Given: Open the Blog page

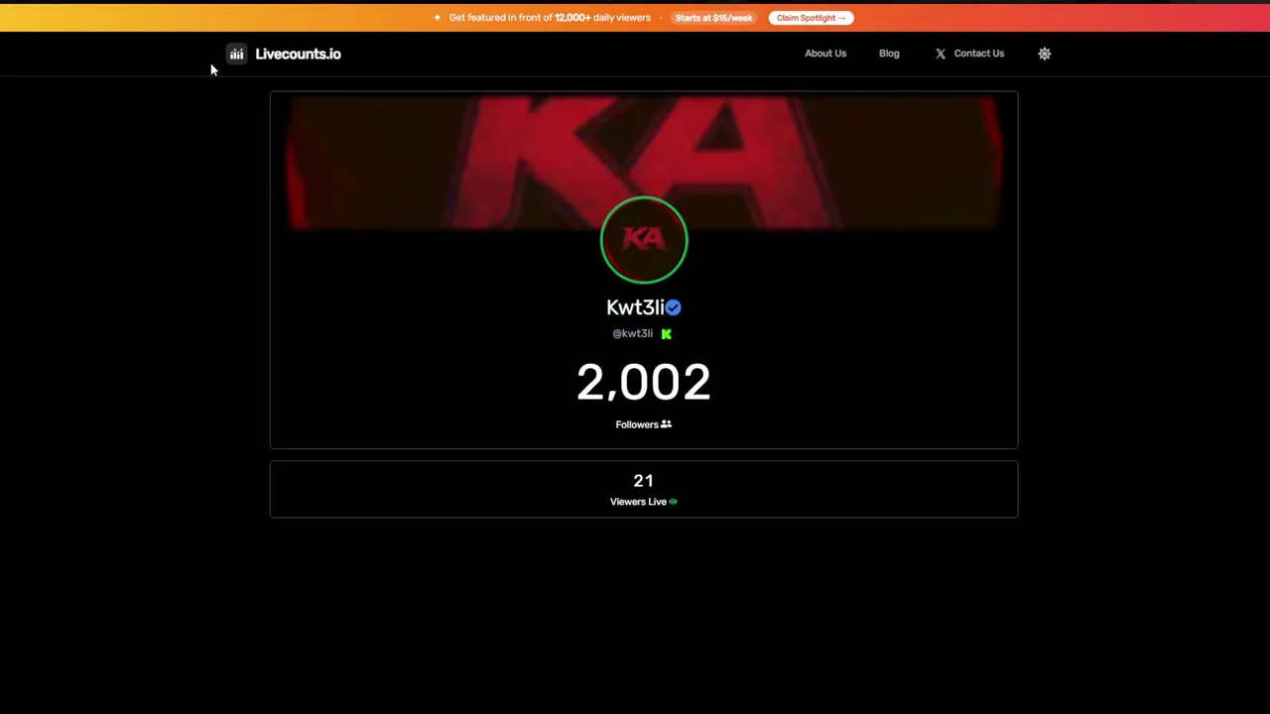Looking at the screenshot, I should pyautogui.click(x=889, y=54).
